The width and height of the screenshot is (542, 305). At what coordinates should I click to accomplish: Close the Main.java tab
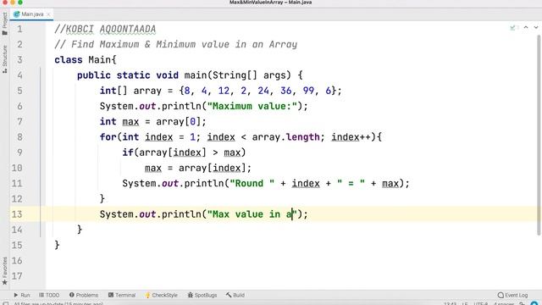click(x=48, y=14)
